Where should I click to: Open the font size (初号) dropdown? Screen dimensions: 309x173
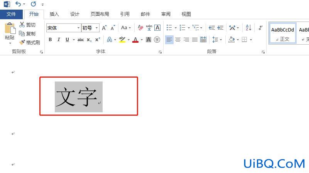(x=96, y=28)
